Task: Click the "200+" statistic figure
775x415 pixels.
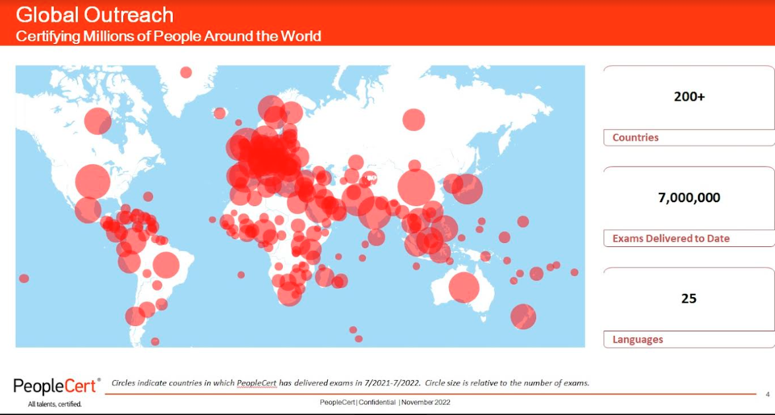Action: tap(689, 97)
